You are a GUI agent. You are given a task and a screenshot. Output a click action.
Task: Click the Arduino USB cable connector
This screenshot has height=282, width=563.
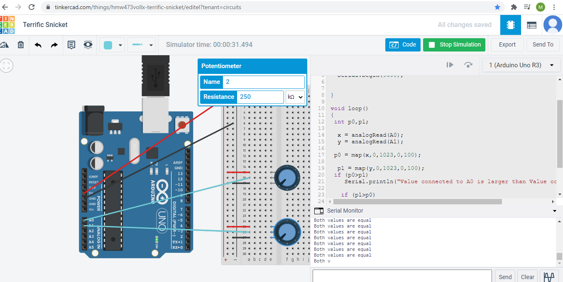[x=156, y=76]
